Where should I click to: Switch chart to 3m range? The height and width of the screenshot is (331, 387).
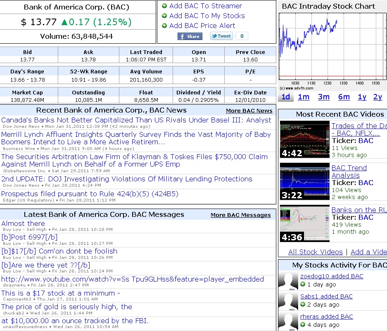[x=324, y=97]
